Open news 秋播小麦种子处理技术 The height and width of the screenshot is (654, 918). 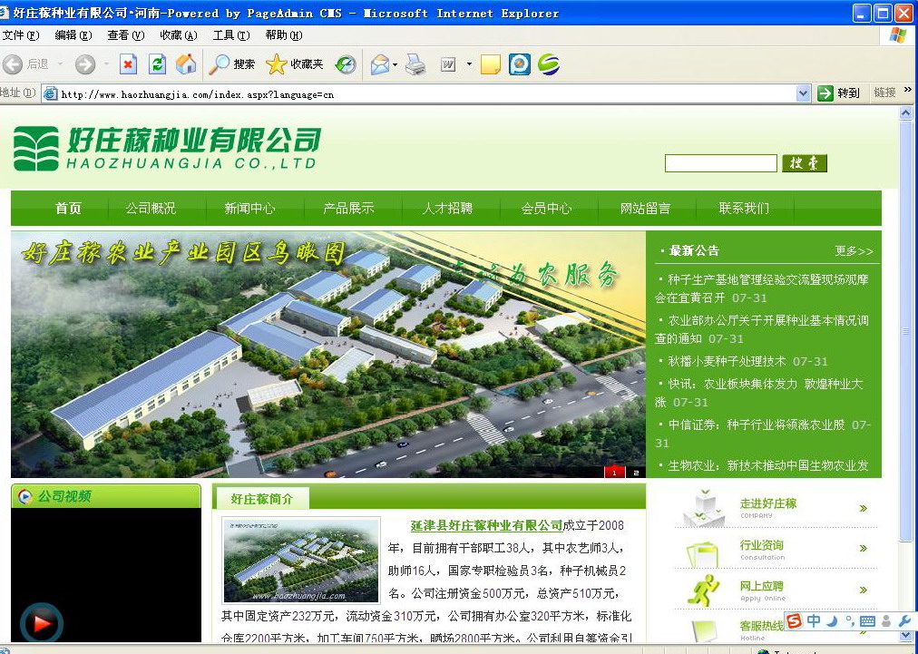coord(727,361)
